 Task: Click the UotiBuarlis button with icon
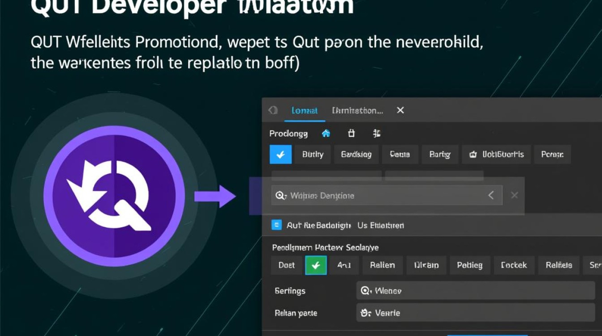(496, 155)
